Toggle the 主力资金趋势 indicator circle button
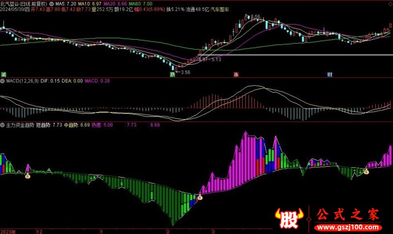The height and width of the screenshot is (234, 393). click(3, 125)
